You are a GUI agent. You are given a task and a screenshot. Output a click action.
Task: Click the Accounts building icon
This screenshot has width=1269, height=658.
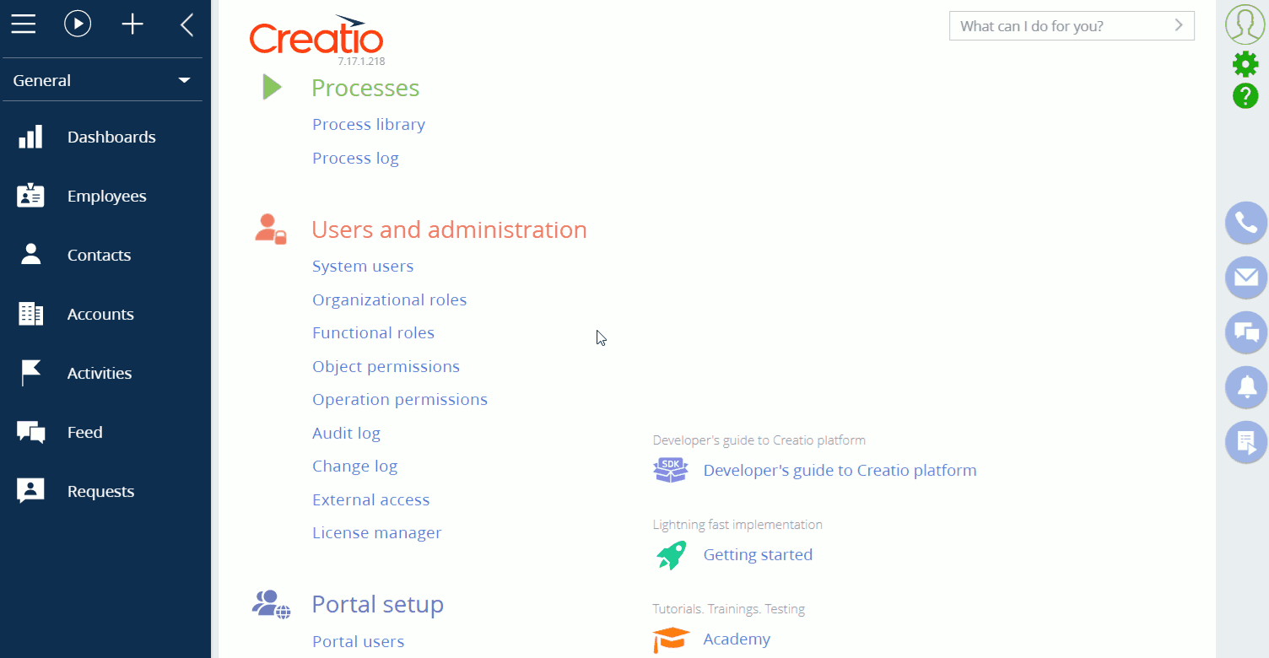30,314
